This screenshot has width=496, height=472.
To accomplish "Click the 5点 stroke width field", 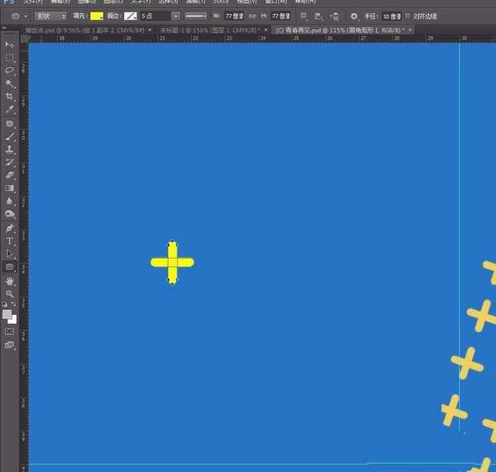I will 155,17.
